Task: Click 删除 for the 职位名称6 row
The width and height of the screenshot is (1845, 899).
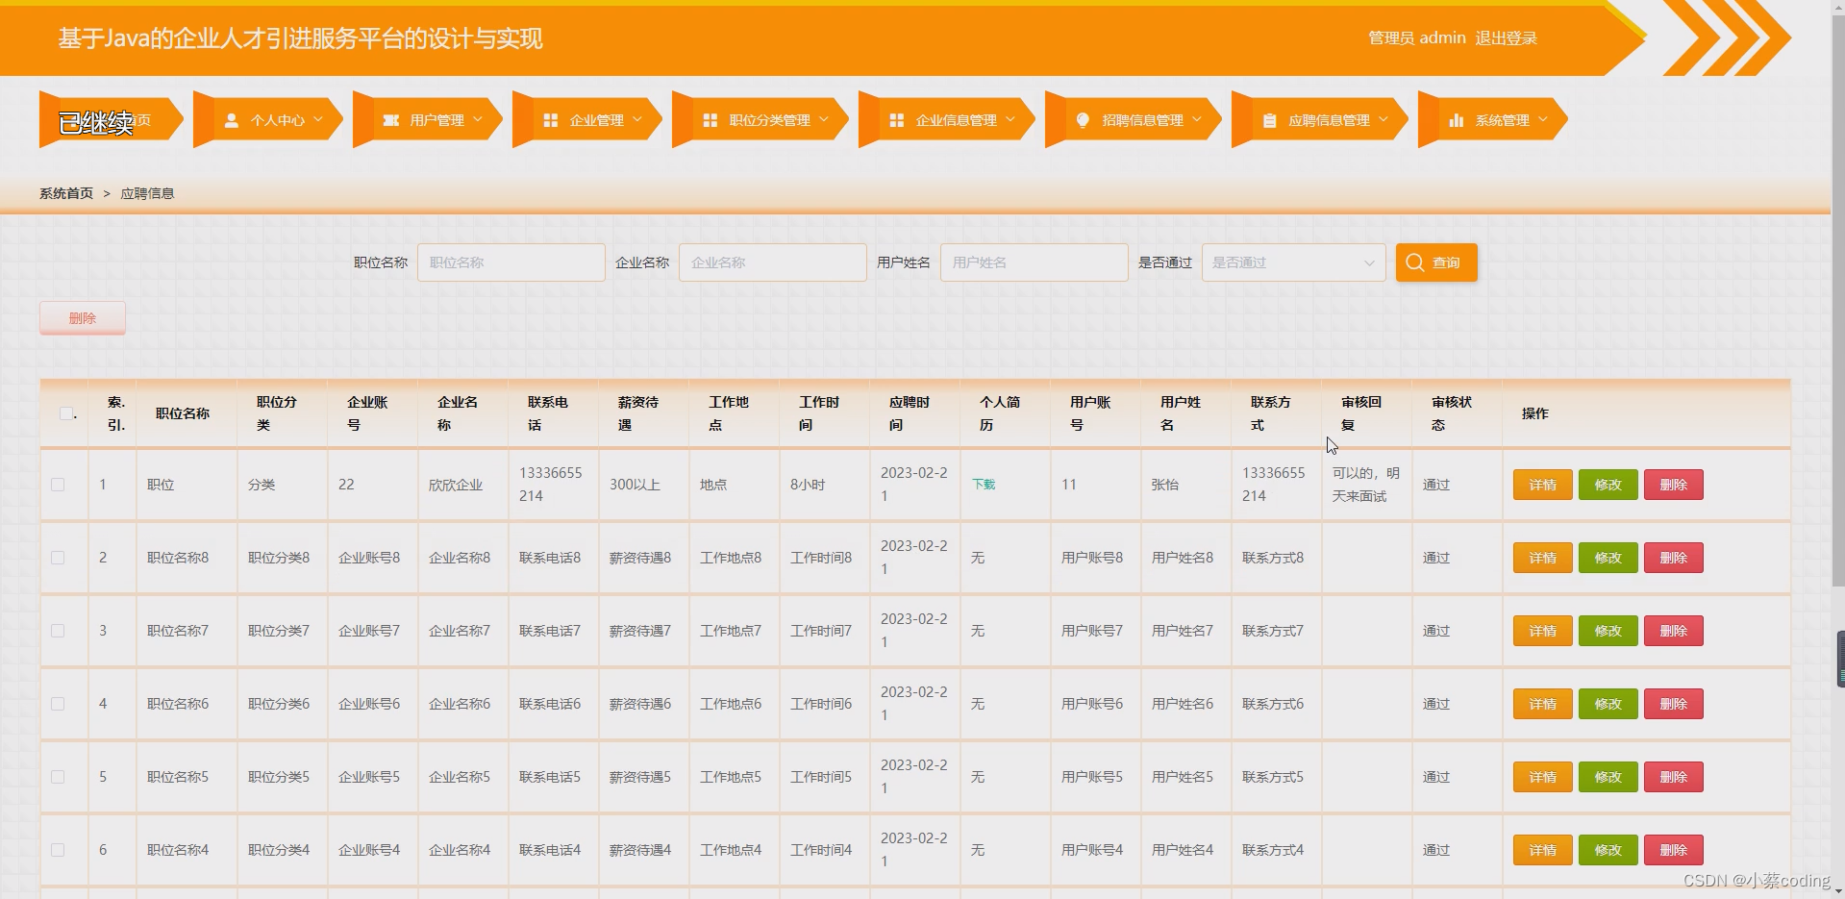Action: point(1673,704)
